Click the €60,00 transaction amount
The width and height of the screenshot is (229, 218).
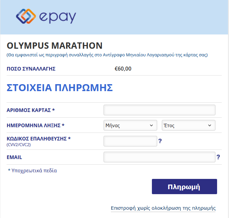(123, 69)
